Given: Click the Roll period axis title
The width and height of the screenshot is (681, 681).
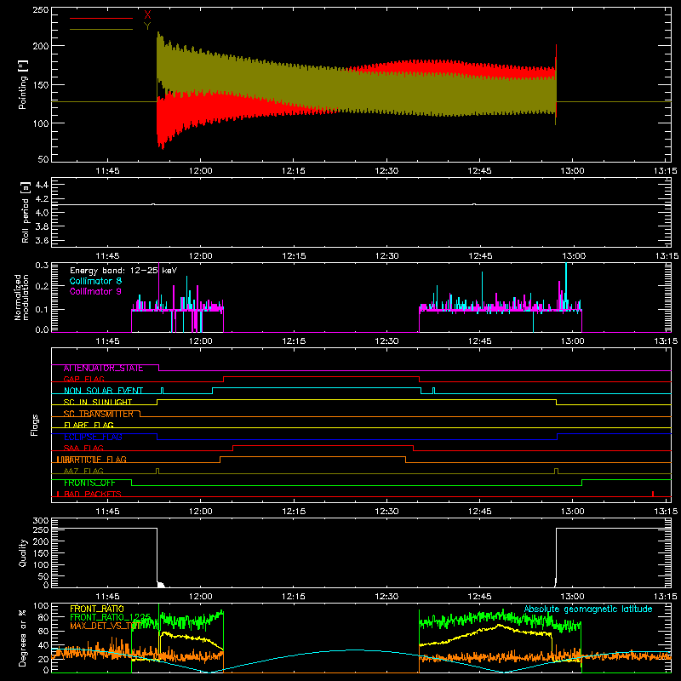Looking at the screenshot, I should click(x=25, y=212).
